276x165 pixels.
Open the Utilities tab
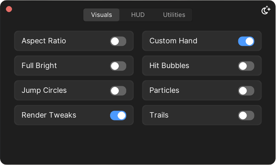pyautogui.click(x=174, y=15)
